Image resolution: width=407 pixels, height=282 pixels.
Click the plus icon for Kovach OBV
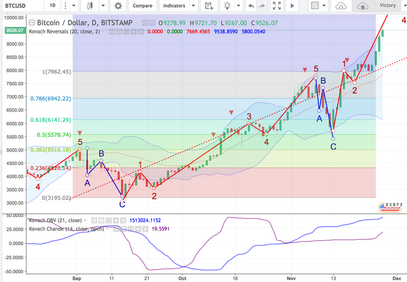tap(116, 220)
